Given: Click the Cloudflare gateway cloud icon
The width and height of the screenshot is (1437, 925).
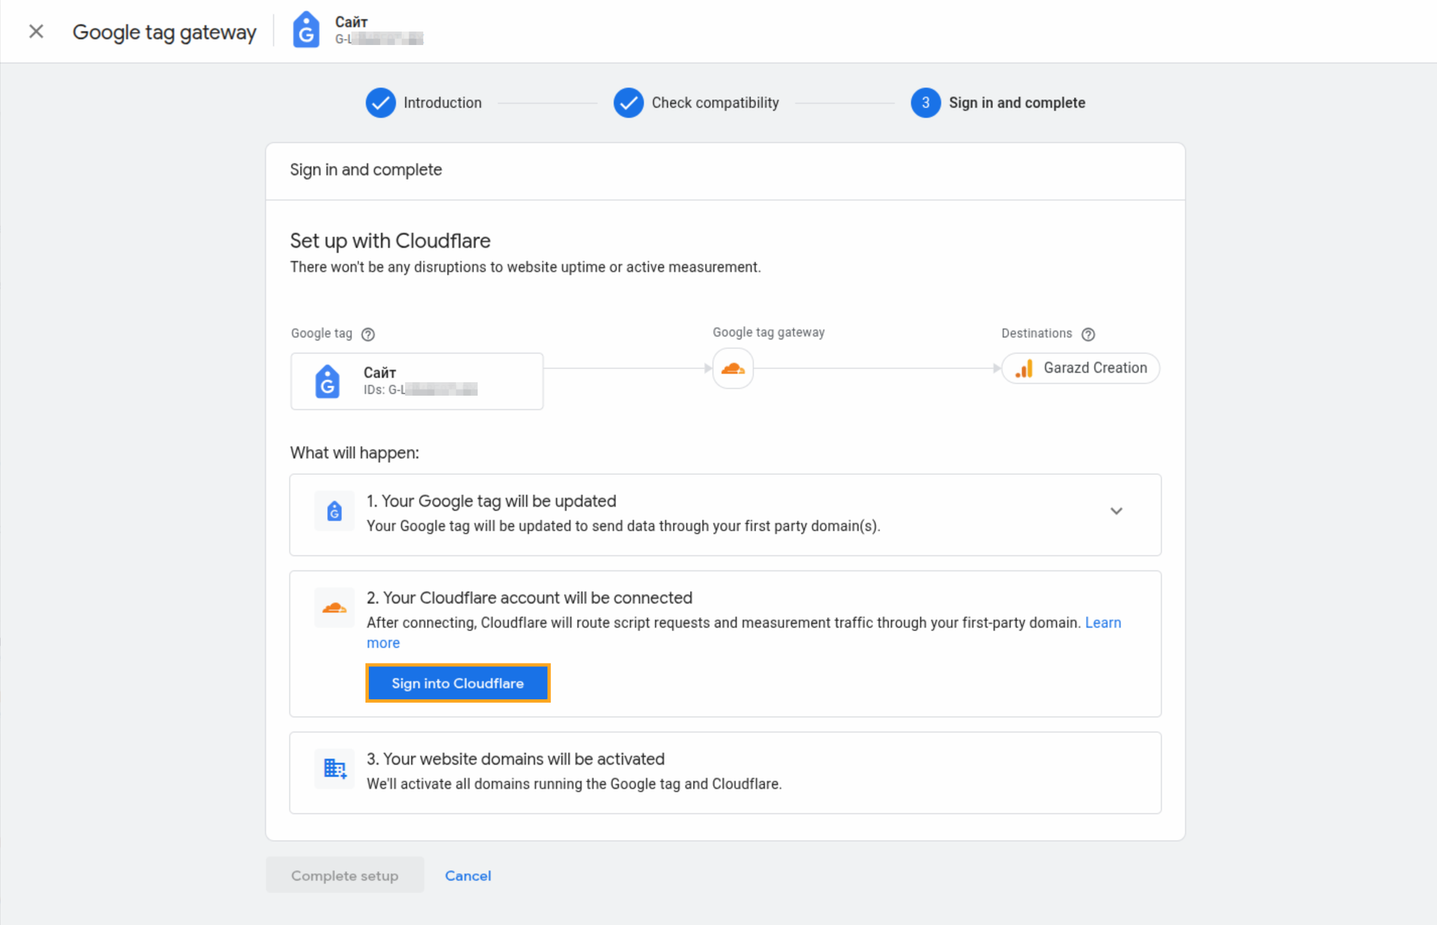Looking at the screenshot, I should (733, 368).
